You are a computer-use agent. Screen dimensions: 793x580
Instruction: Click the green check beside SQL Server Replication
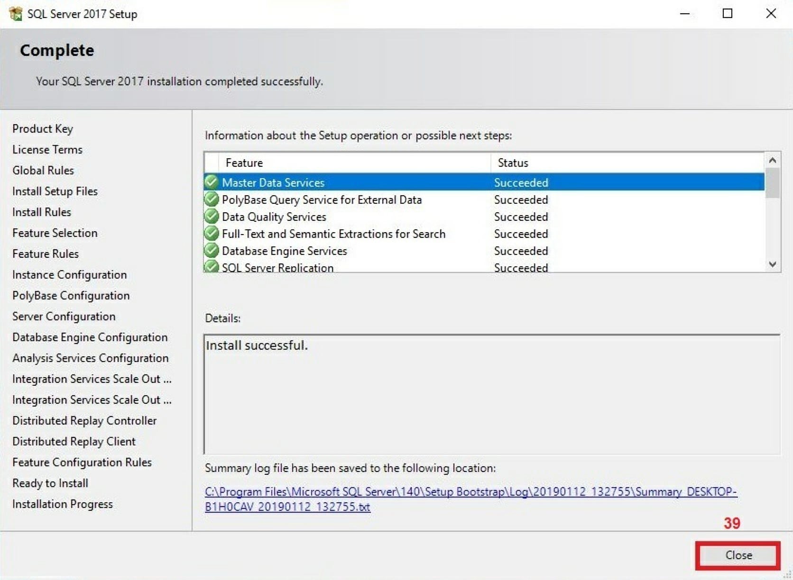[212, 266]
